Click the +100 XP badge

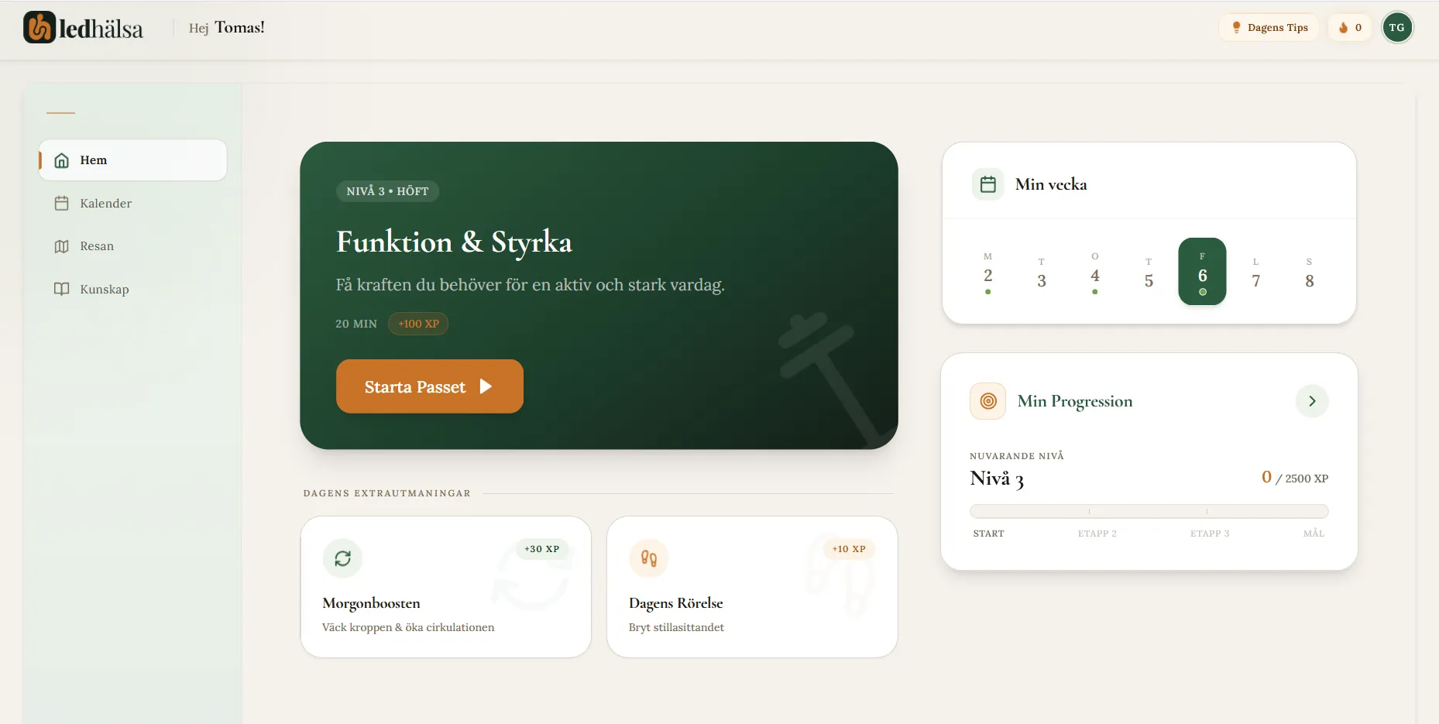coord(417,324)
